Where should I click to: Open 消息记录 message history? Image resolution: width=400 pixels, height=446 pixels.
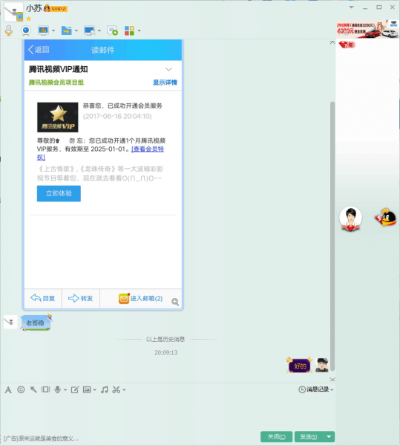point(315,390)
